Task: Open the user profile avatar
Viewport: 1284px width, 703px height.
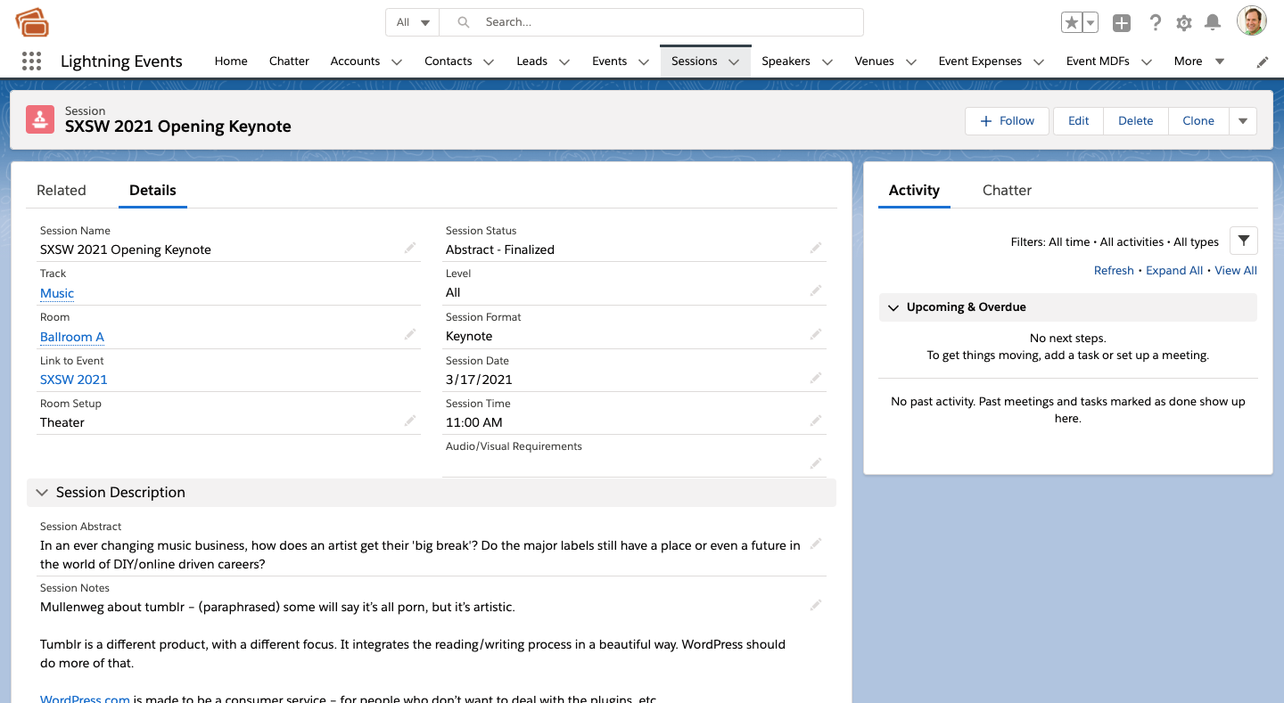Action: coord(1252,21)
